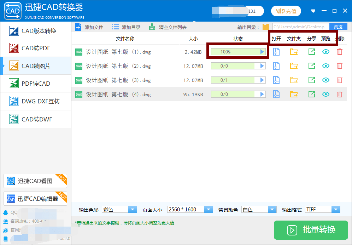Switch to CAD转PDF mode
Screen dimensions: 352x245
(x=36, y=48)
